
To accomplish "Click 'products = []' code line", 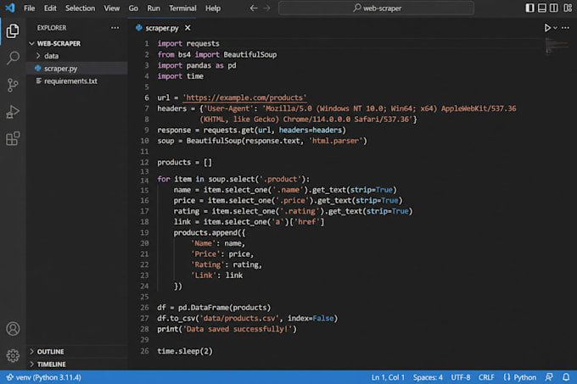I will pyautogui.click(x=185, y=163).
